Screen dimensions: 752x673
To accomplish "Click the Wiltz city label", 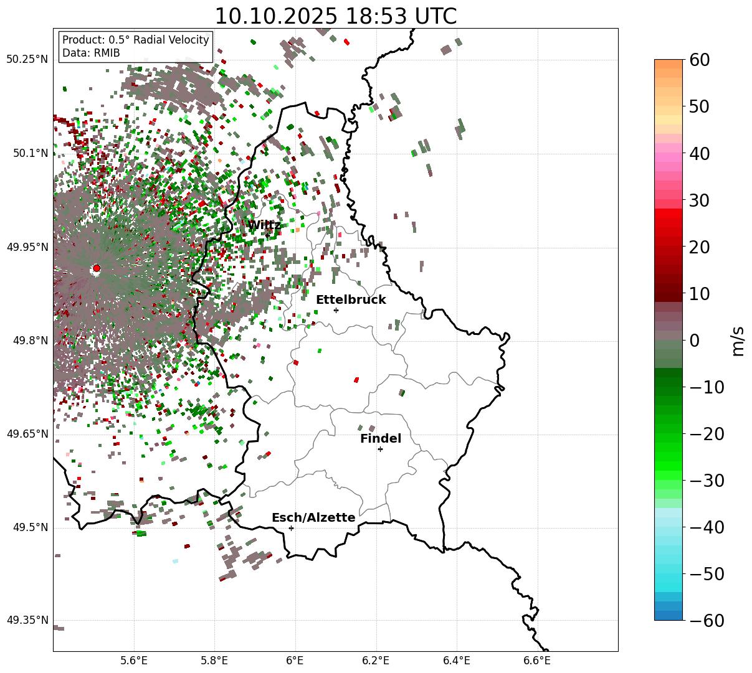I will 264,225.
